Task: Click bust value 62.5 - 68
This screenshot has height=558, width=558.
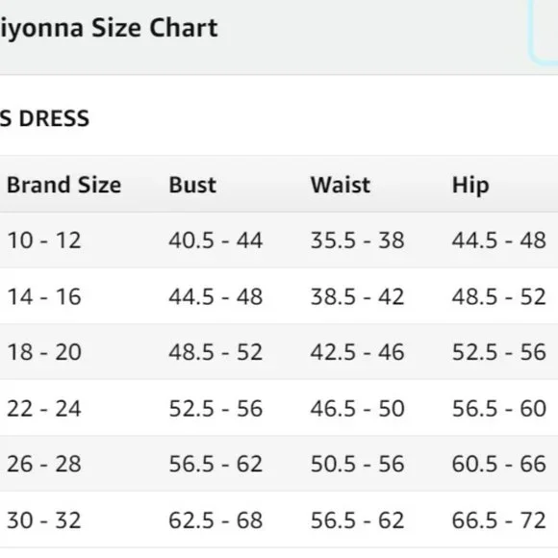Action: [216, 520]
